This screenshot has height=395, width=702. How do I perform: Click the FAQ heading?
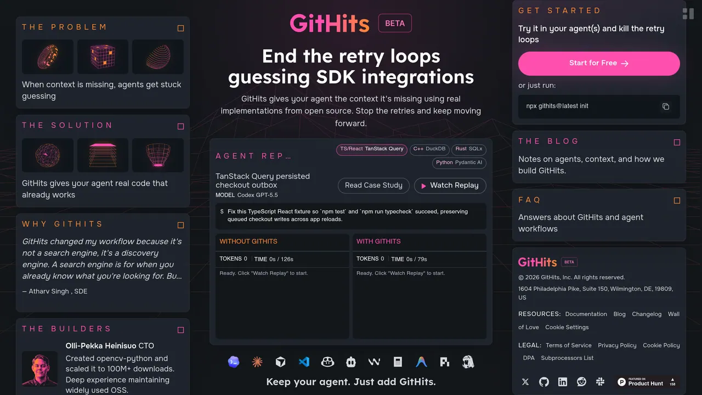click(530, 200)
